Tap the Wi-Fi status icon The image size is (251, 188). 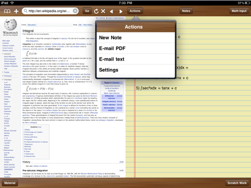point(12,3)
